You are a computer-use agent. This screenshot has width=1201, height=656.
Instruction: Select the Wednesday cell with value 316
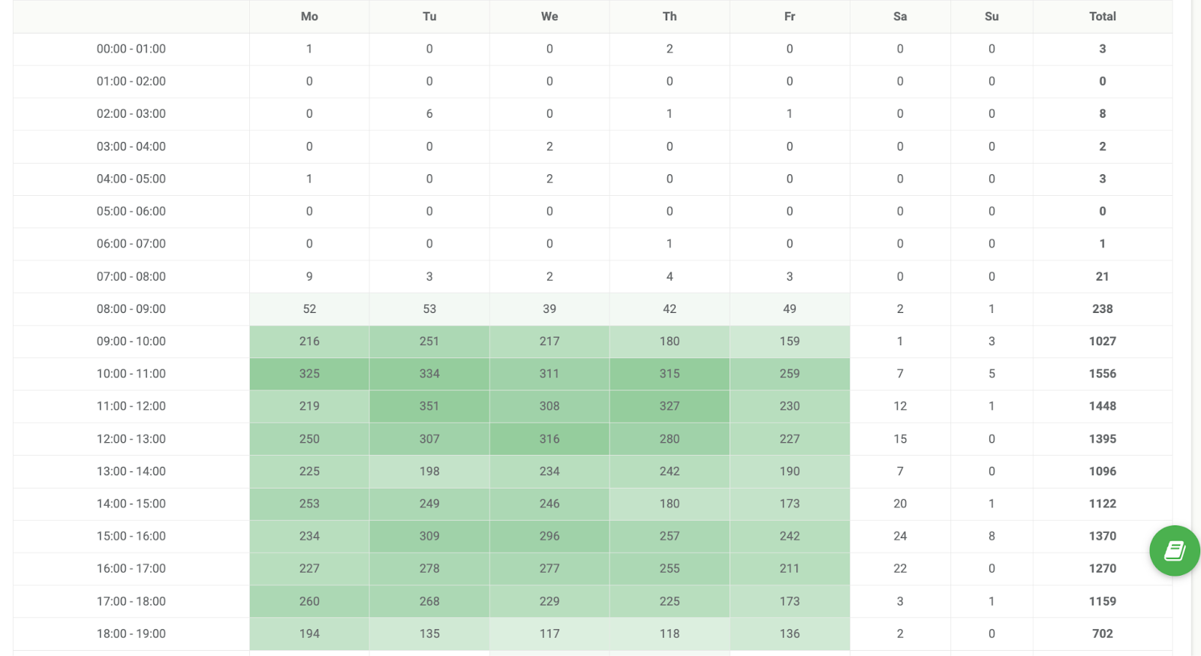coord(549,439)
